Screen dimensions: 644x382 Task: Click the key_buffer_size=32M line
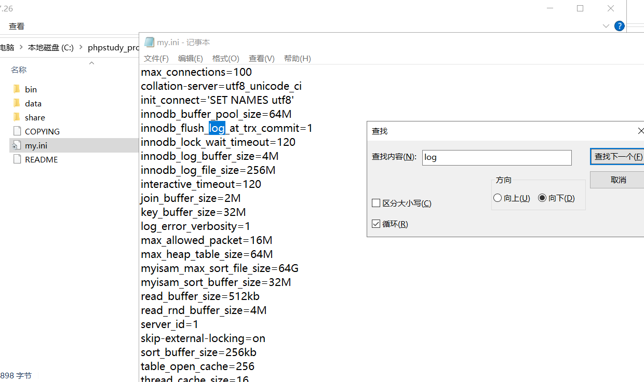point(193,212)
